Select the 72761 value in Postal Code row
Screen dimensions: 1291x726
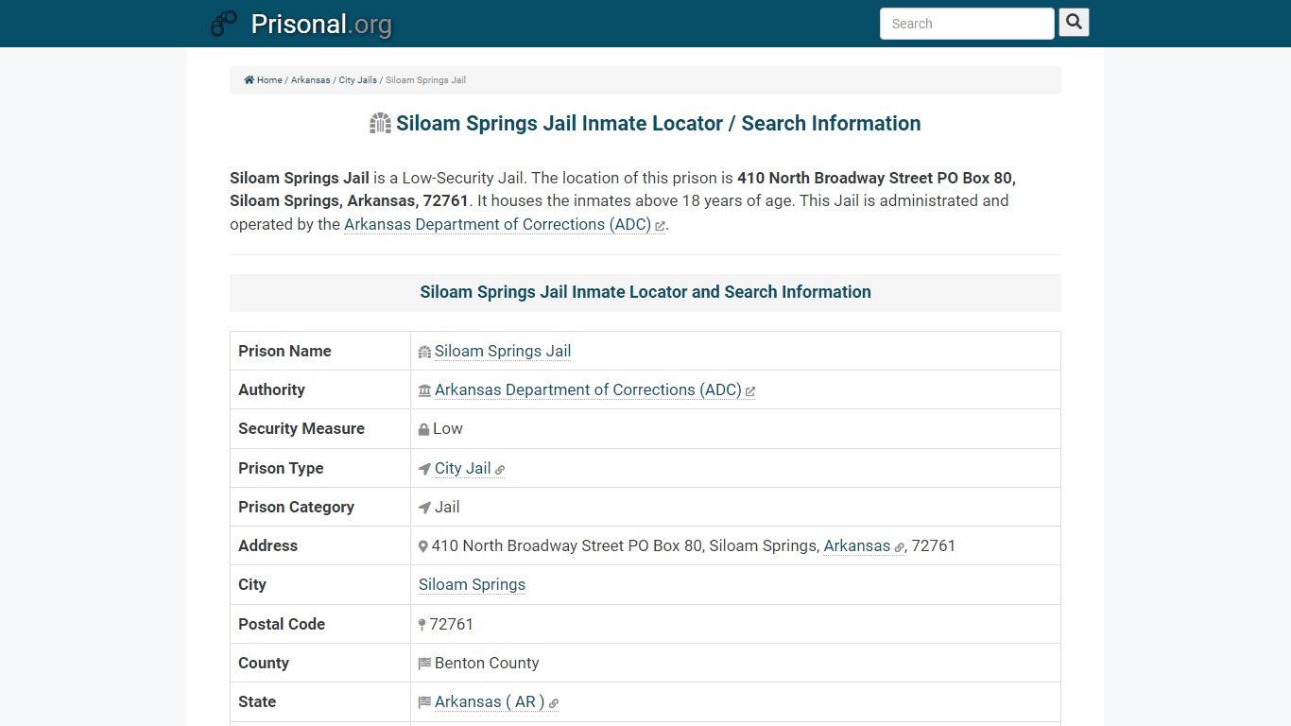(452, 624)
